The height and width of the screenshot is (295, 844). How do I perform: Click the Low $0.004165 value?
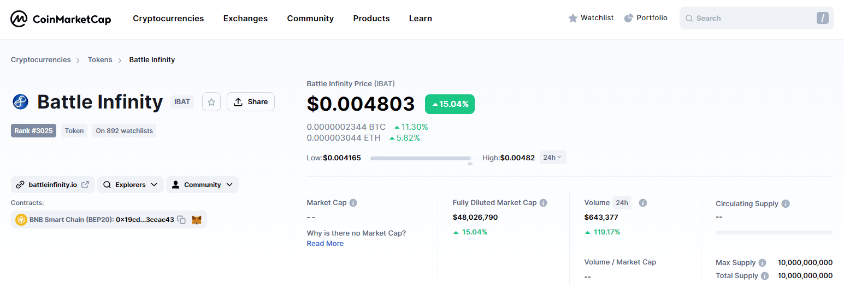342,158
